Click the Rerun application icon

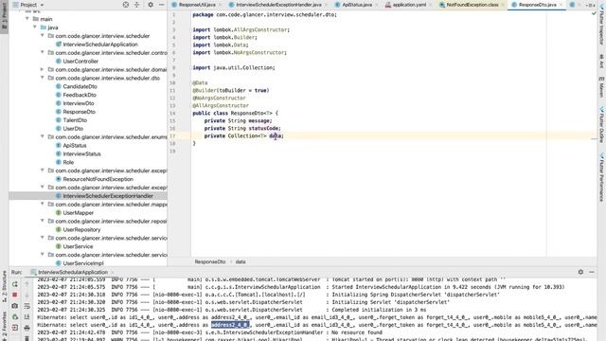point(15,284)
